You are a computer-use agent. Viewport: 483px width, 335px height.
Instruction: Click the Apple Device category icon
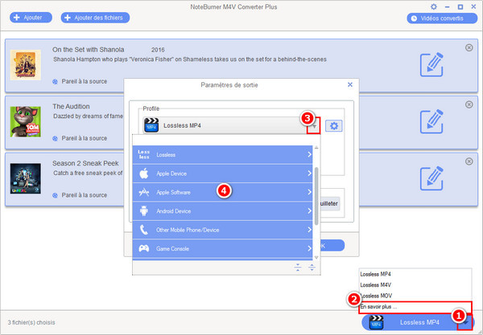click(x=143, y=173)
